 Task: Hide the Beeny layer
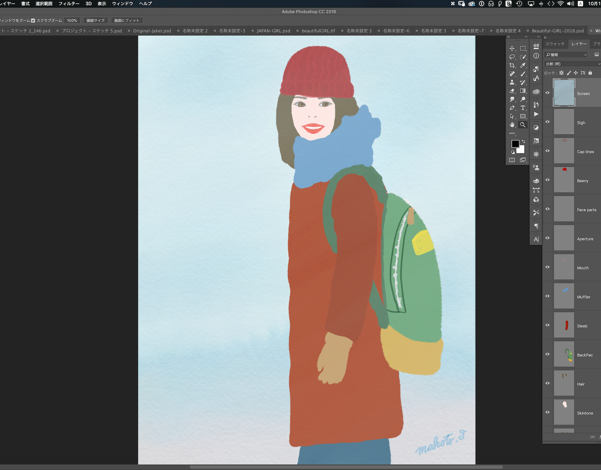(x=548, y=180)
